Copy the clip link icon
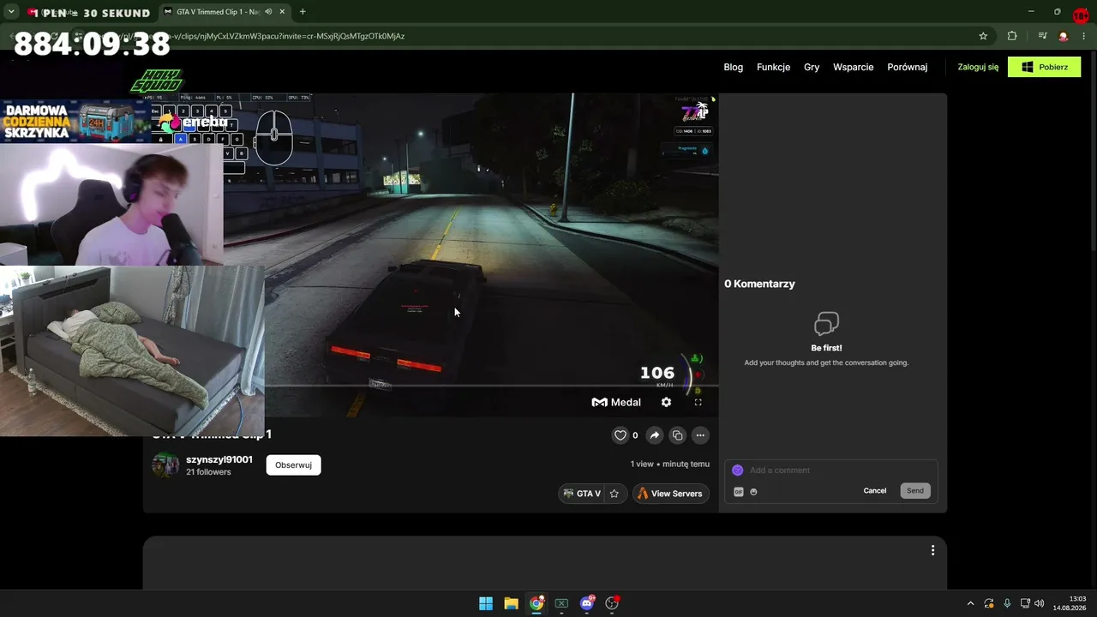This screenshot has width=1097, height=617. pyautogui.click(x=677, y=435)
